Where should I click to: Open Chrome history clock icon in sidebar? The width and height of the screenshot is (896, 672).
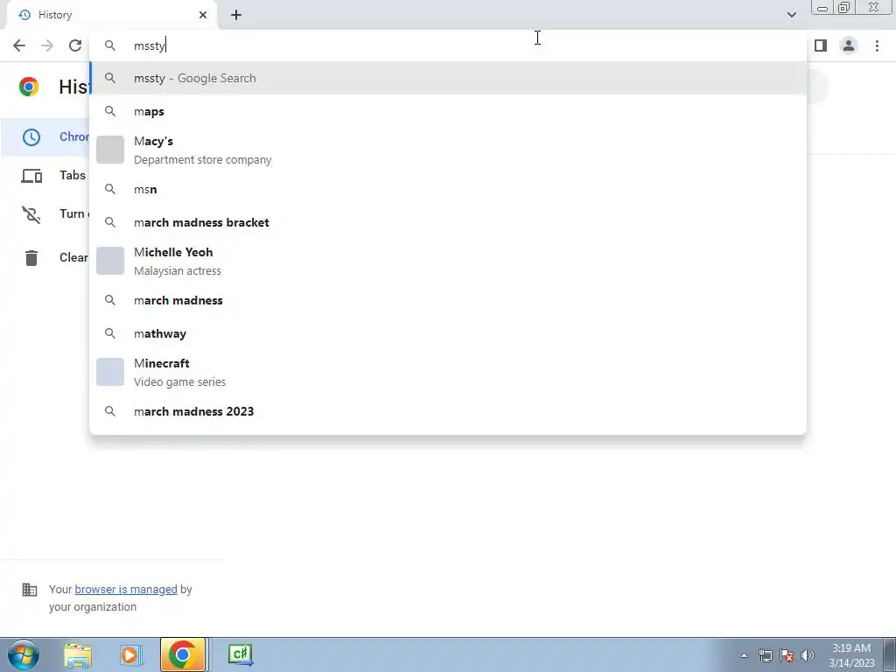[31, 137]
